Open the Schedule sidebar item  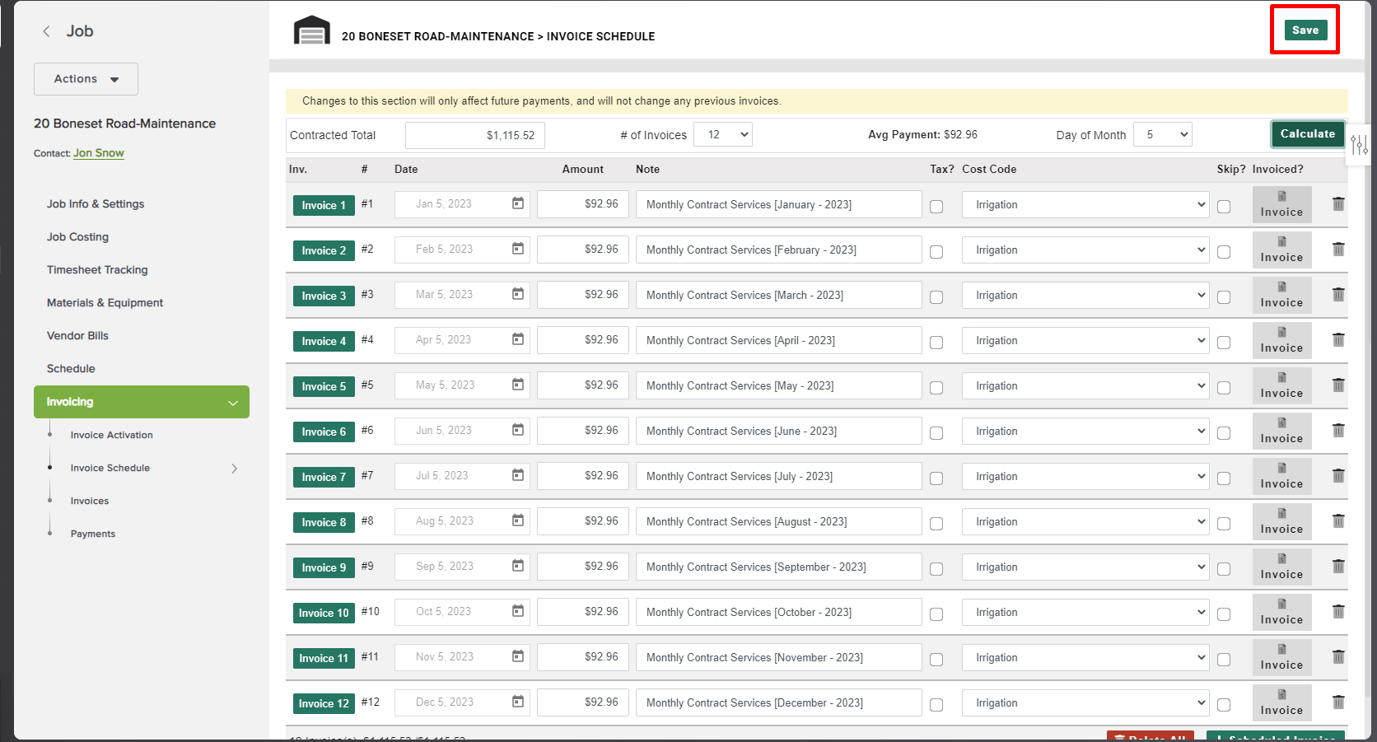pyautogui.click(x=71, y=368)
